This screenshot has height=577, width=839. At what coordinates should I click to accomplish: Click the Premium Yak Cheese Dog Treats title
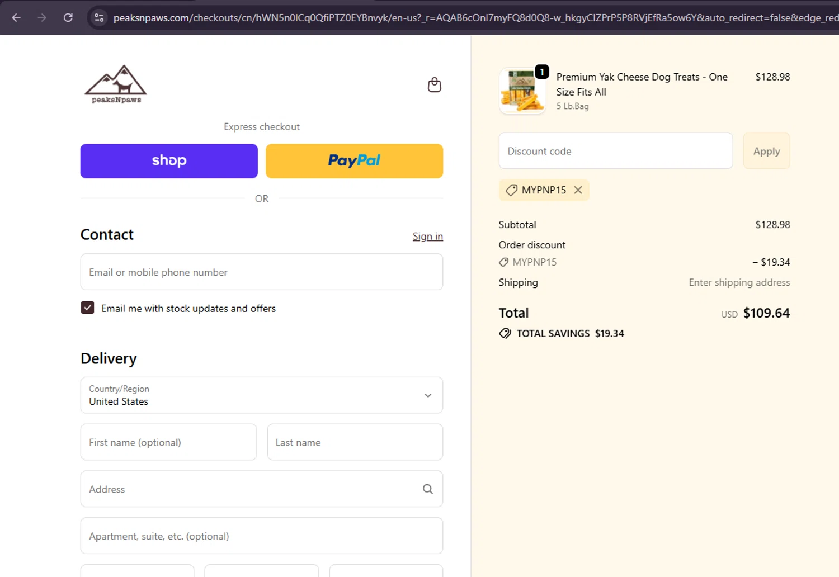642,84
